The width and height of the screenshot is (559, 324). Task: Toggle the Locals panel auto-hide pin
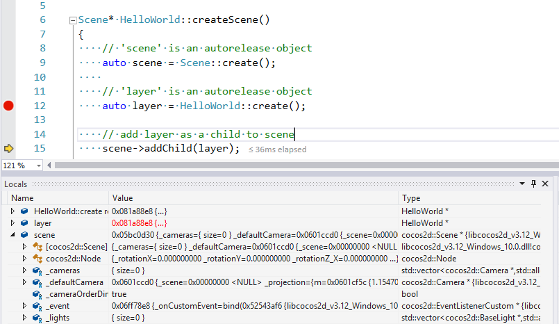[535, 184]
